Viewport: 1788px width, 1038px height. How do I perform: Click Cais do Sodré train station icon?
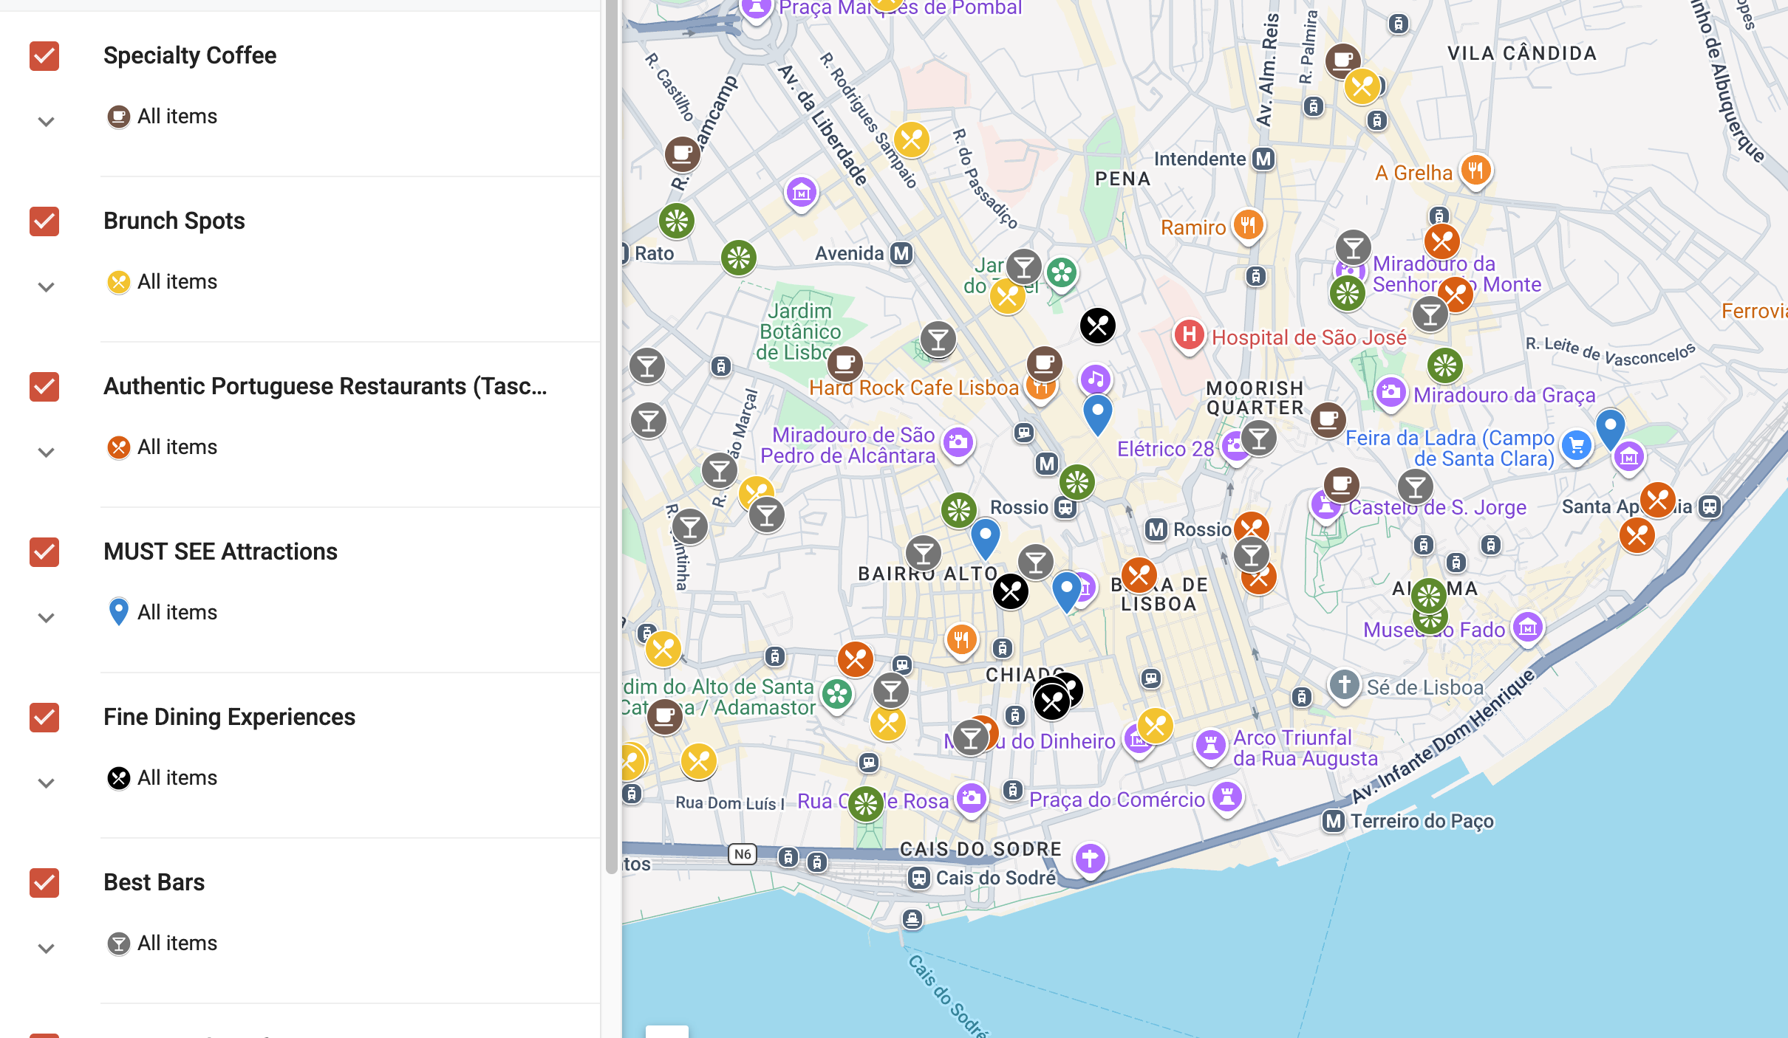[x=919, y=879]
